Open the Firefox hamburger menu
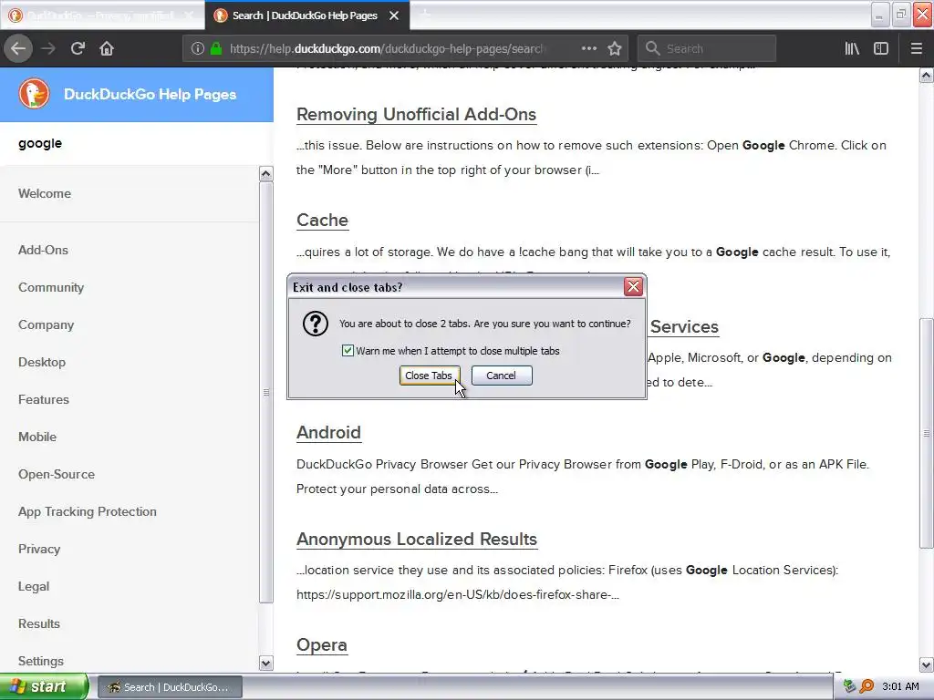Screen dimensions: 934x700 click(916, 48)
